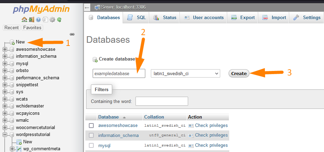This screenshot has height=152, width=324.
Task: Expand the wmalc database node
Action: [5, 120]
